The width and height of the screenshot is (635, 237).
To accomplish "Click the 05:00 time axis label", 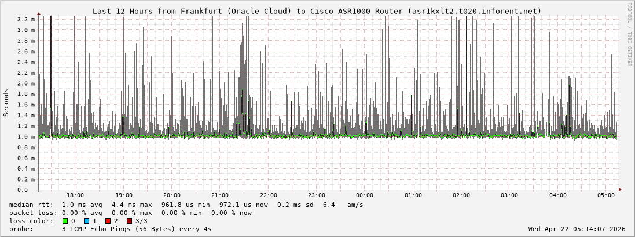I will (x=606, y=195).
